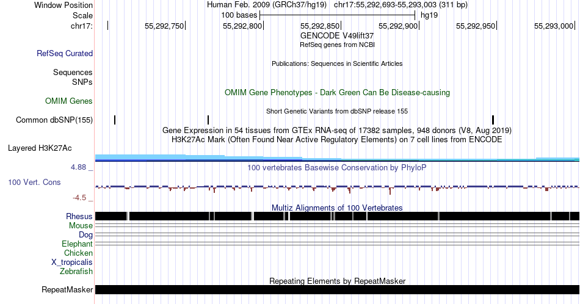Open the OMIM Genes track label
Screen dimensions: 580x304
click(69, 101)
